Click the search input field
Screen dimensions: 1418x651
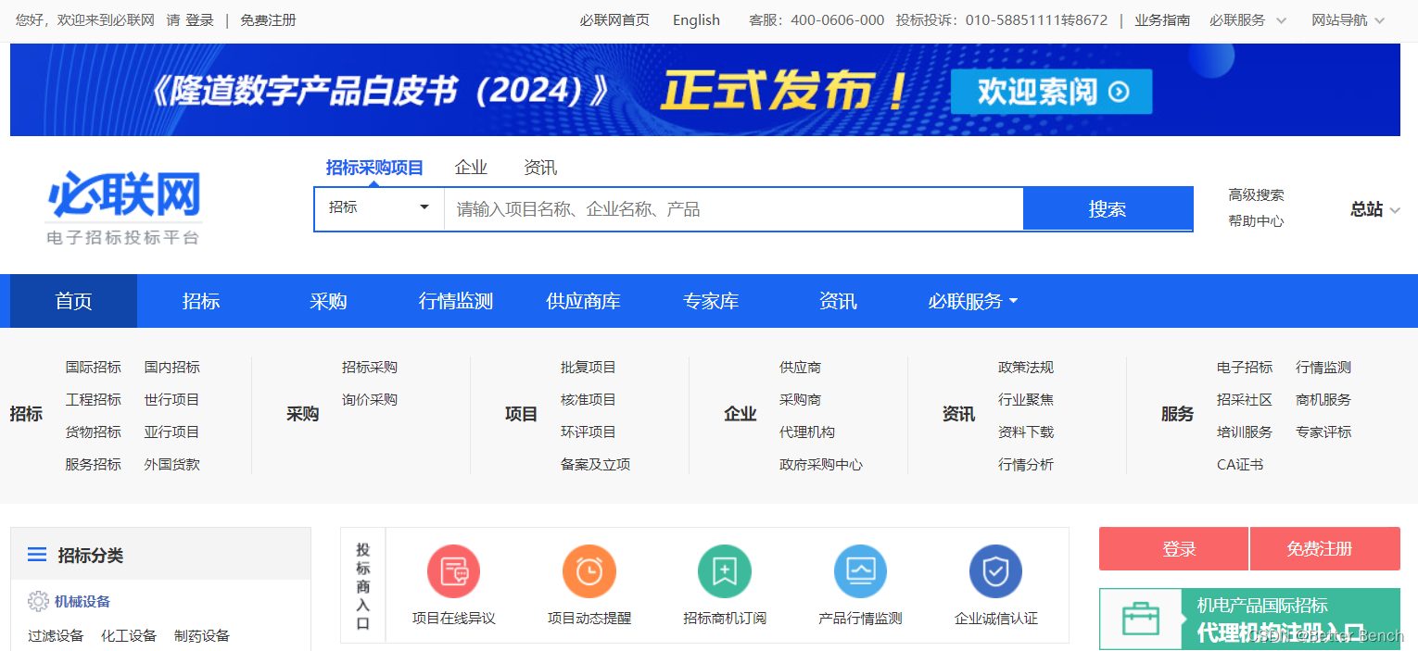click(733, 208)
